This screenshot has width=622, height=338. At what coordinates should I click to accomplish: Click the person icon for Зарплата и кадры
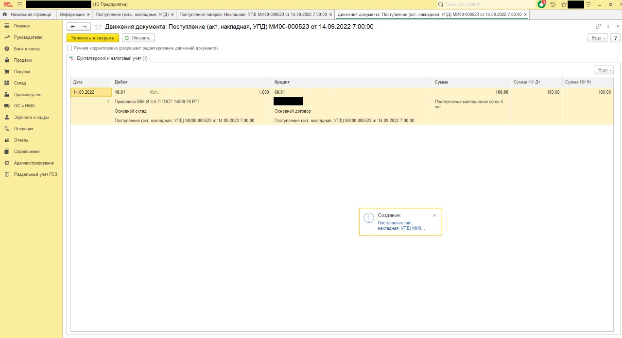coord(7,117)
